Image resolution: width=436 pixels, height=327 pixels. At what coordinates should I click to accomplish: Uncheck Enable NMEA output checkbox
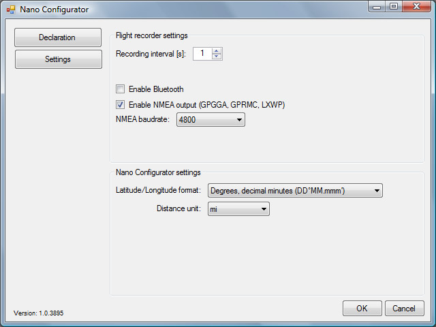tap(120, 105)
